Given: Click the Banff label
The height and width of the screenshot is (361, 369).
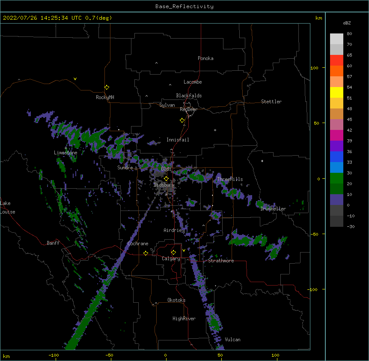Looking at the screenshot, I should [53, 243].
